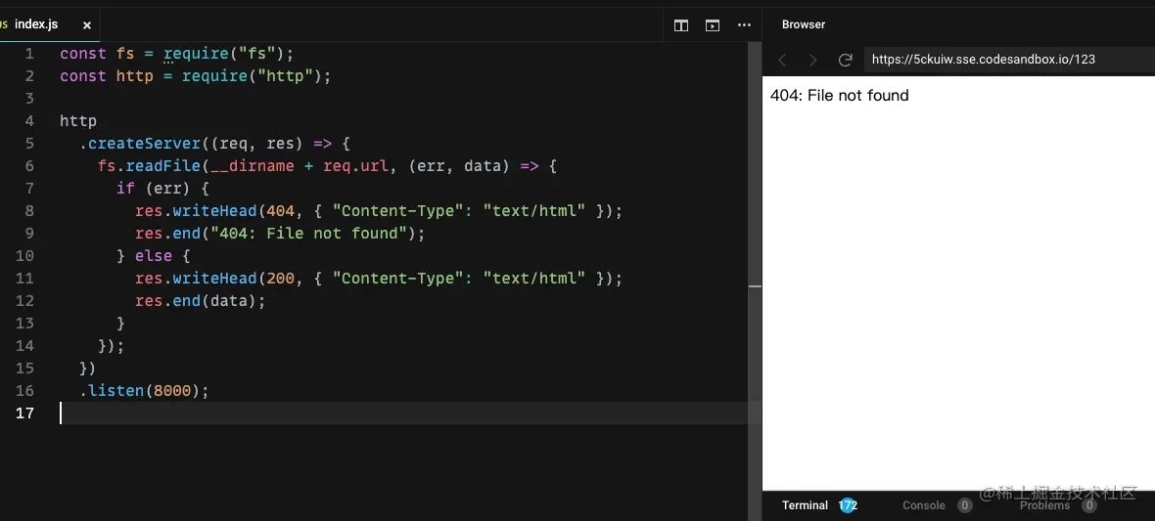Click the Console count badge
1155x521 pixels.
coord(964,505)
